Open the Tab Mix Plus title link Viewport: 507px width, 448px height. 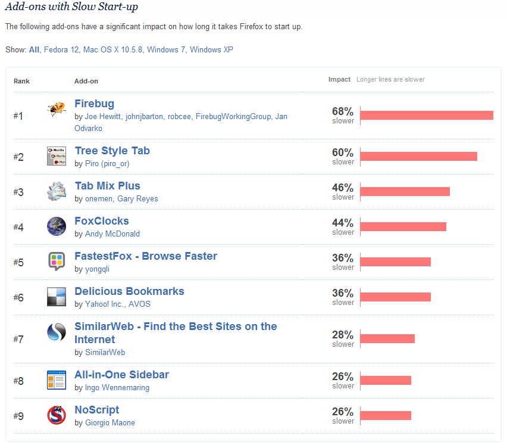click(x=107, y=186)
